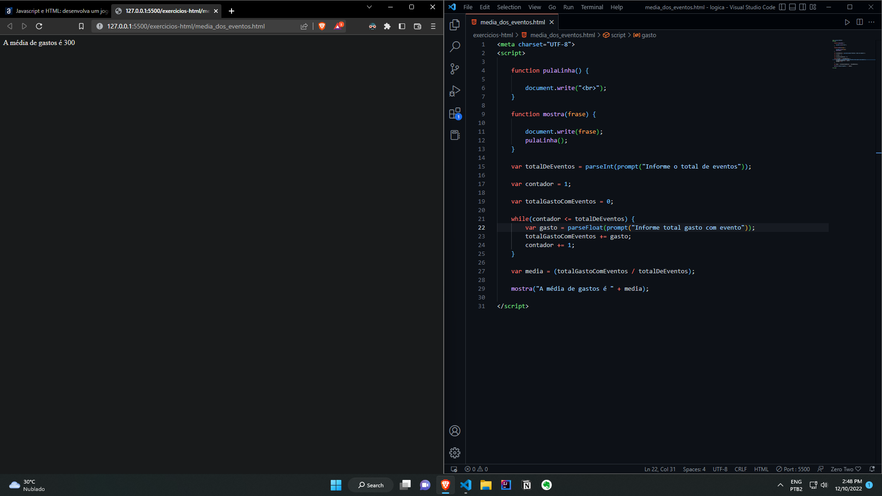Change encoding via UTF-8 status item
This screenshot has height=496, width=882.
720,469
